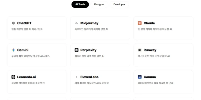Click the ChatGPT logo icon
Image resolution: width=201 pixels, height=100 pixels.
13,23
